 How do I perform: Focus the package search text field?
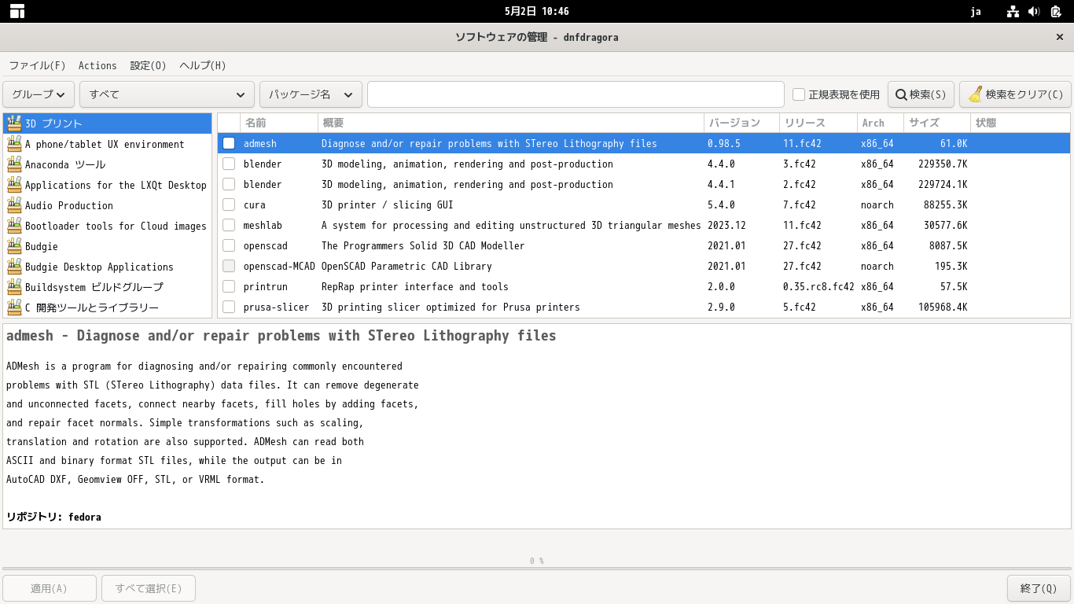pos(576,94)
